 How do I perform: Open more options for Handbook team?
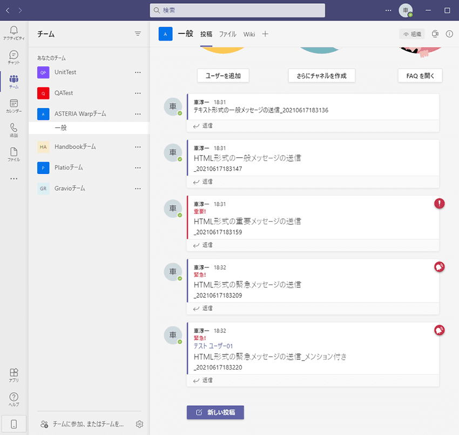pyautogui.click(x=138, y=147)
